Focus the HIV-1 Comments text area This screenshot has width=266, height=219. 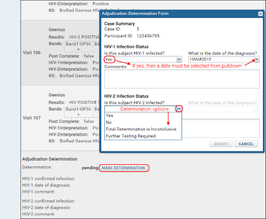pyautogui.click(x=182, y=79)
